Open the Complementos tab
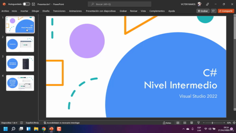236x133 pixels. click(157, 11)
